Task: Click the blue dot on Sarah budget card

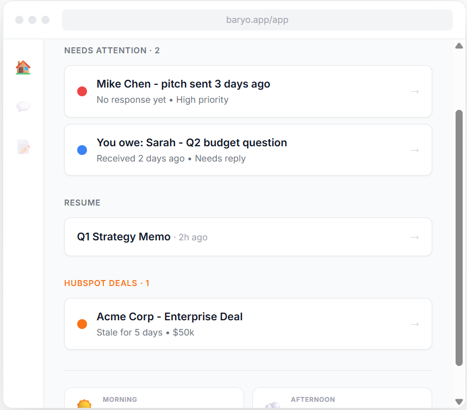Action: (x=82, y=150)
